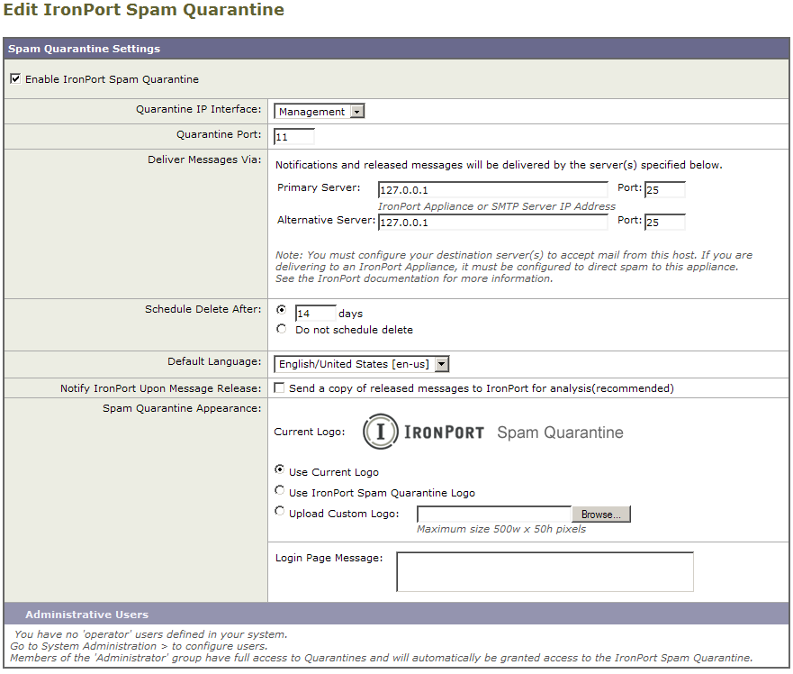Click the Current Logo label
793x674 pixels.
(309, 432)
